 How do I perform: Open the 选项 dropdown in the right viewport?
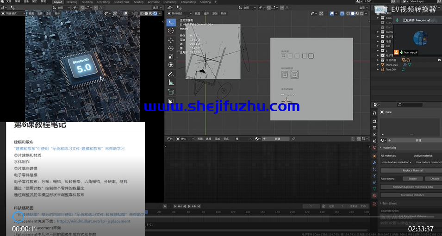pyautogui.click(x=364, y=7)
